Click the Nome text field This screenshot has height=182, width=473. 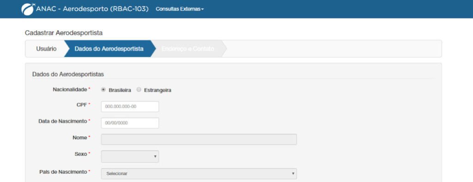tap(199, 139)
